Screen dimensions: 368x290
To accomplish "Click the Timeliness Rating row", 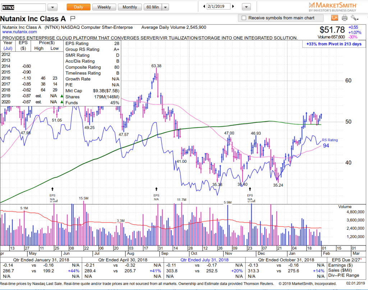I will coord(92,73).
